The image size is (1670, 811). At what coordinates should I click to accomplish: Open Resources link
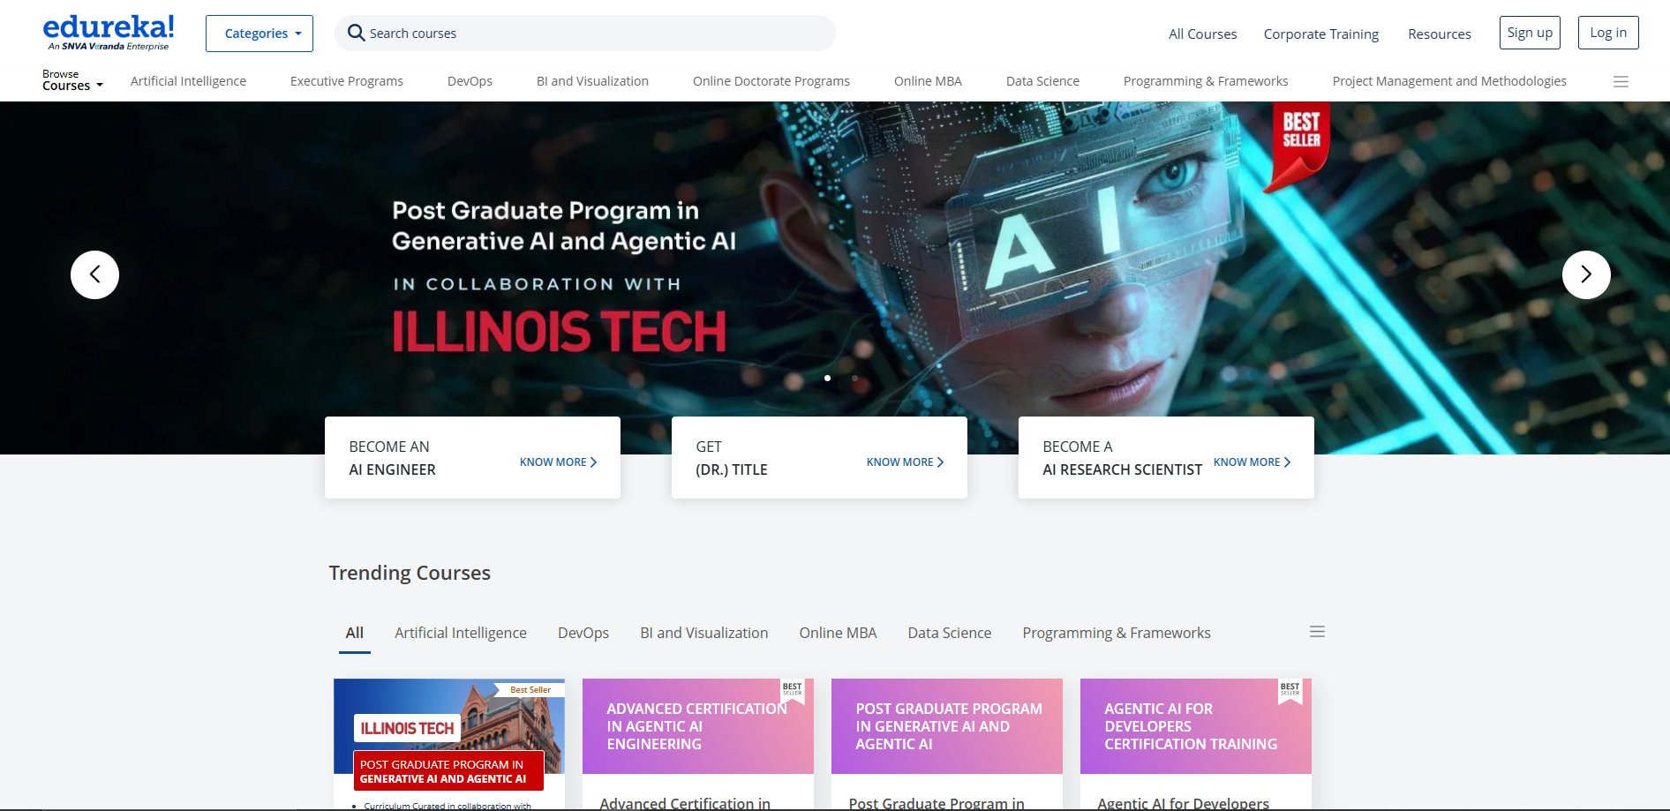point(1440,34)
